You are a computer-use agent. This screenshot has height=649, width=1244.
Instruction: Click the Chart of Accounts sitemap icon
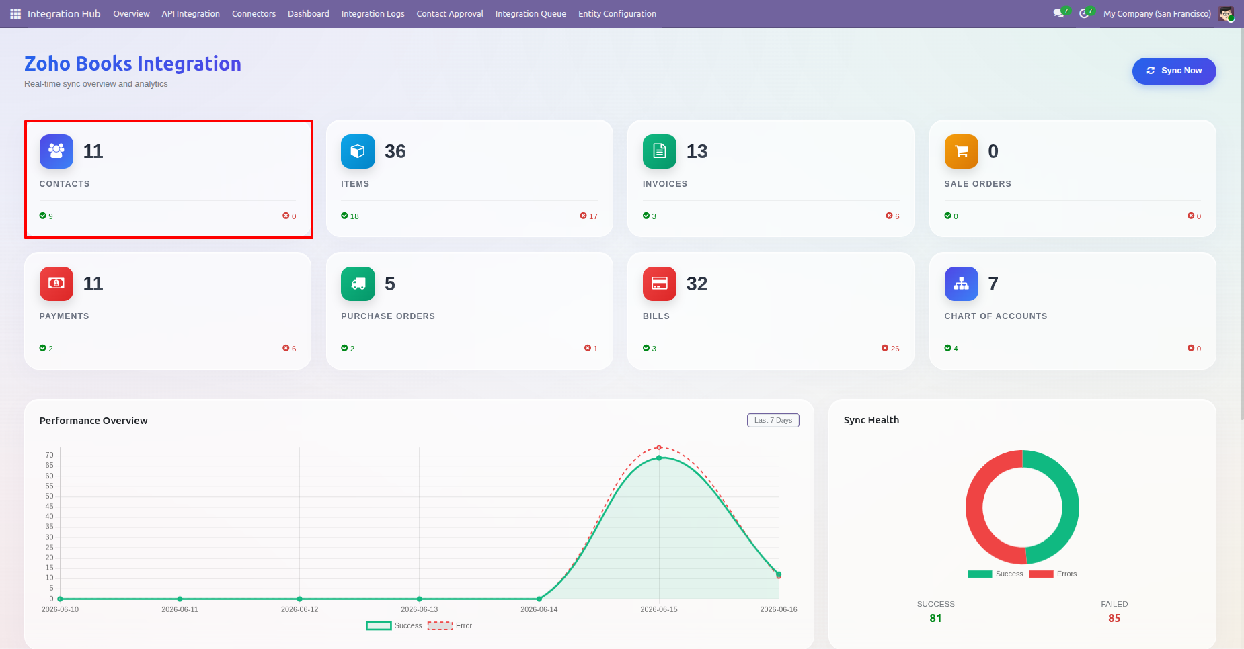[962, 284]
